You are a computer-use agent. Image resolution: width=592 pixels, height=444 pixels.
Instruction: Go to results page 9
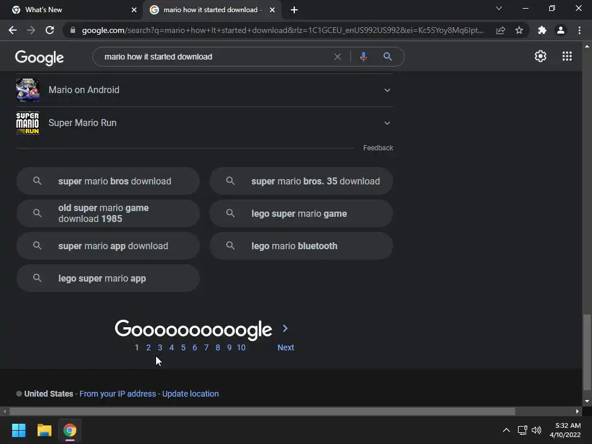click(229, 347)
